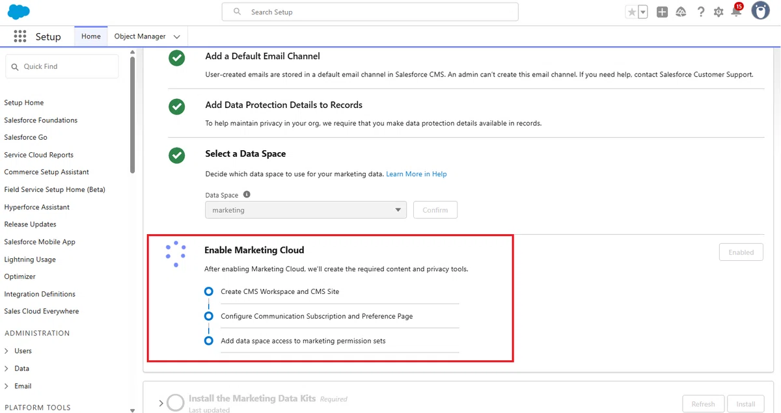Open the favorites list dropdown arrow
The width and height of the screenshot is (781, 413).
point(643,12)
